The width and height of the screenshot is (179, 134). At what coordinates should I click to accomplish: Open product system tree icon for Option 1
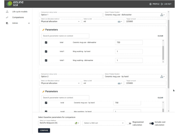(x=162, y=15)
